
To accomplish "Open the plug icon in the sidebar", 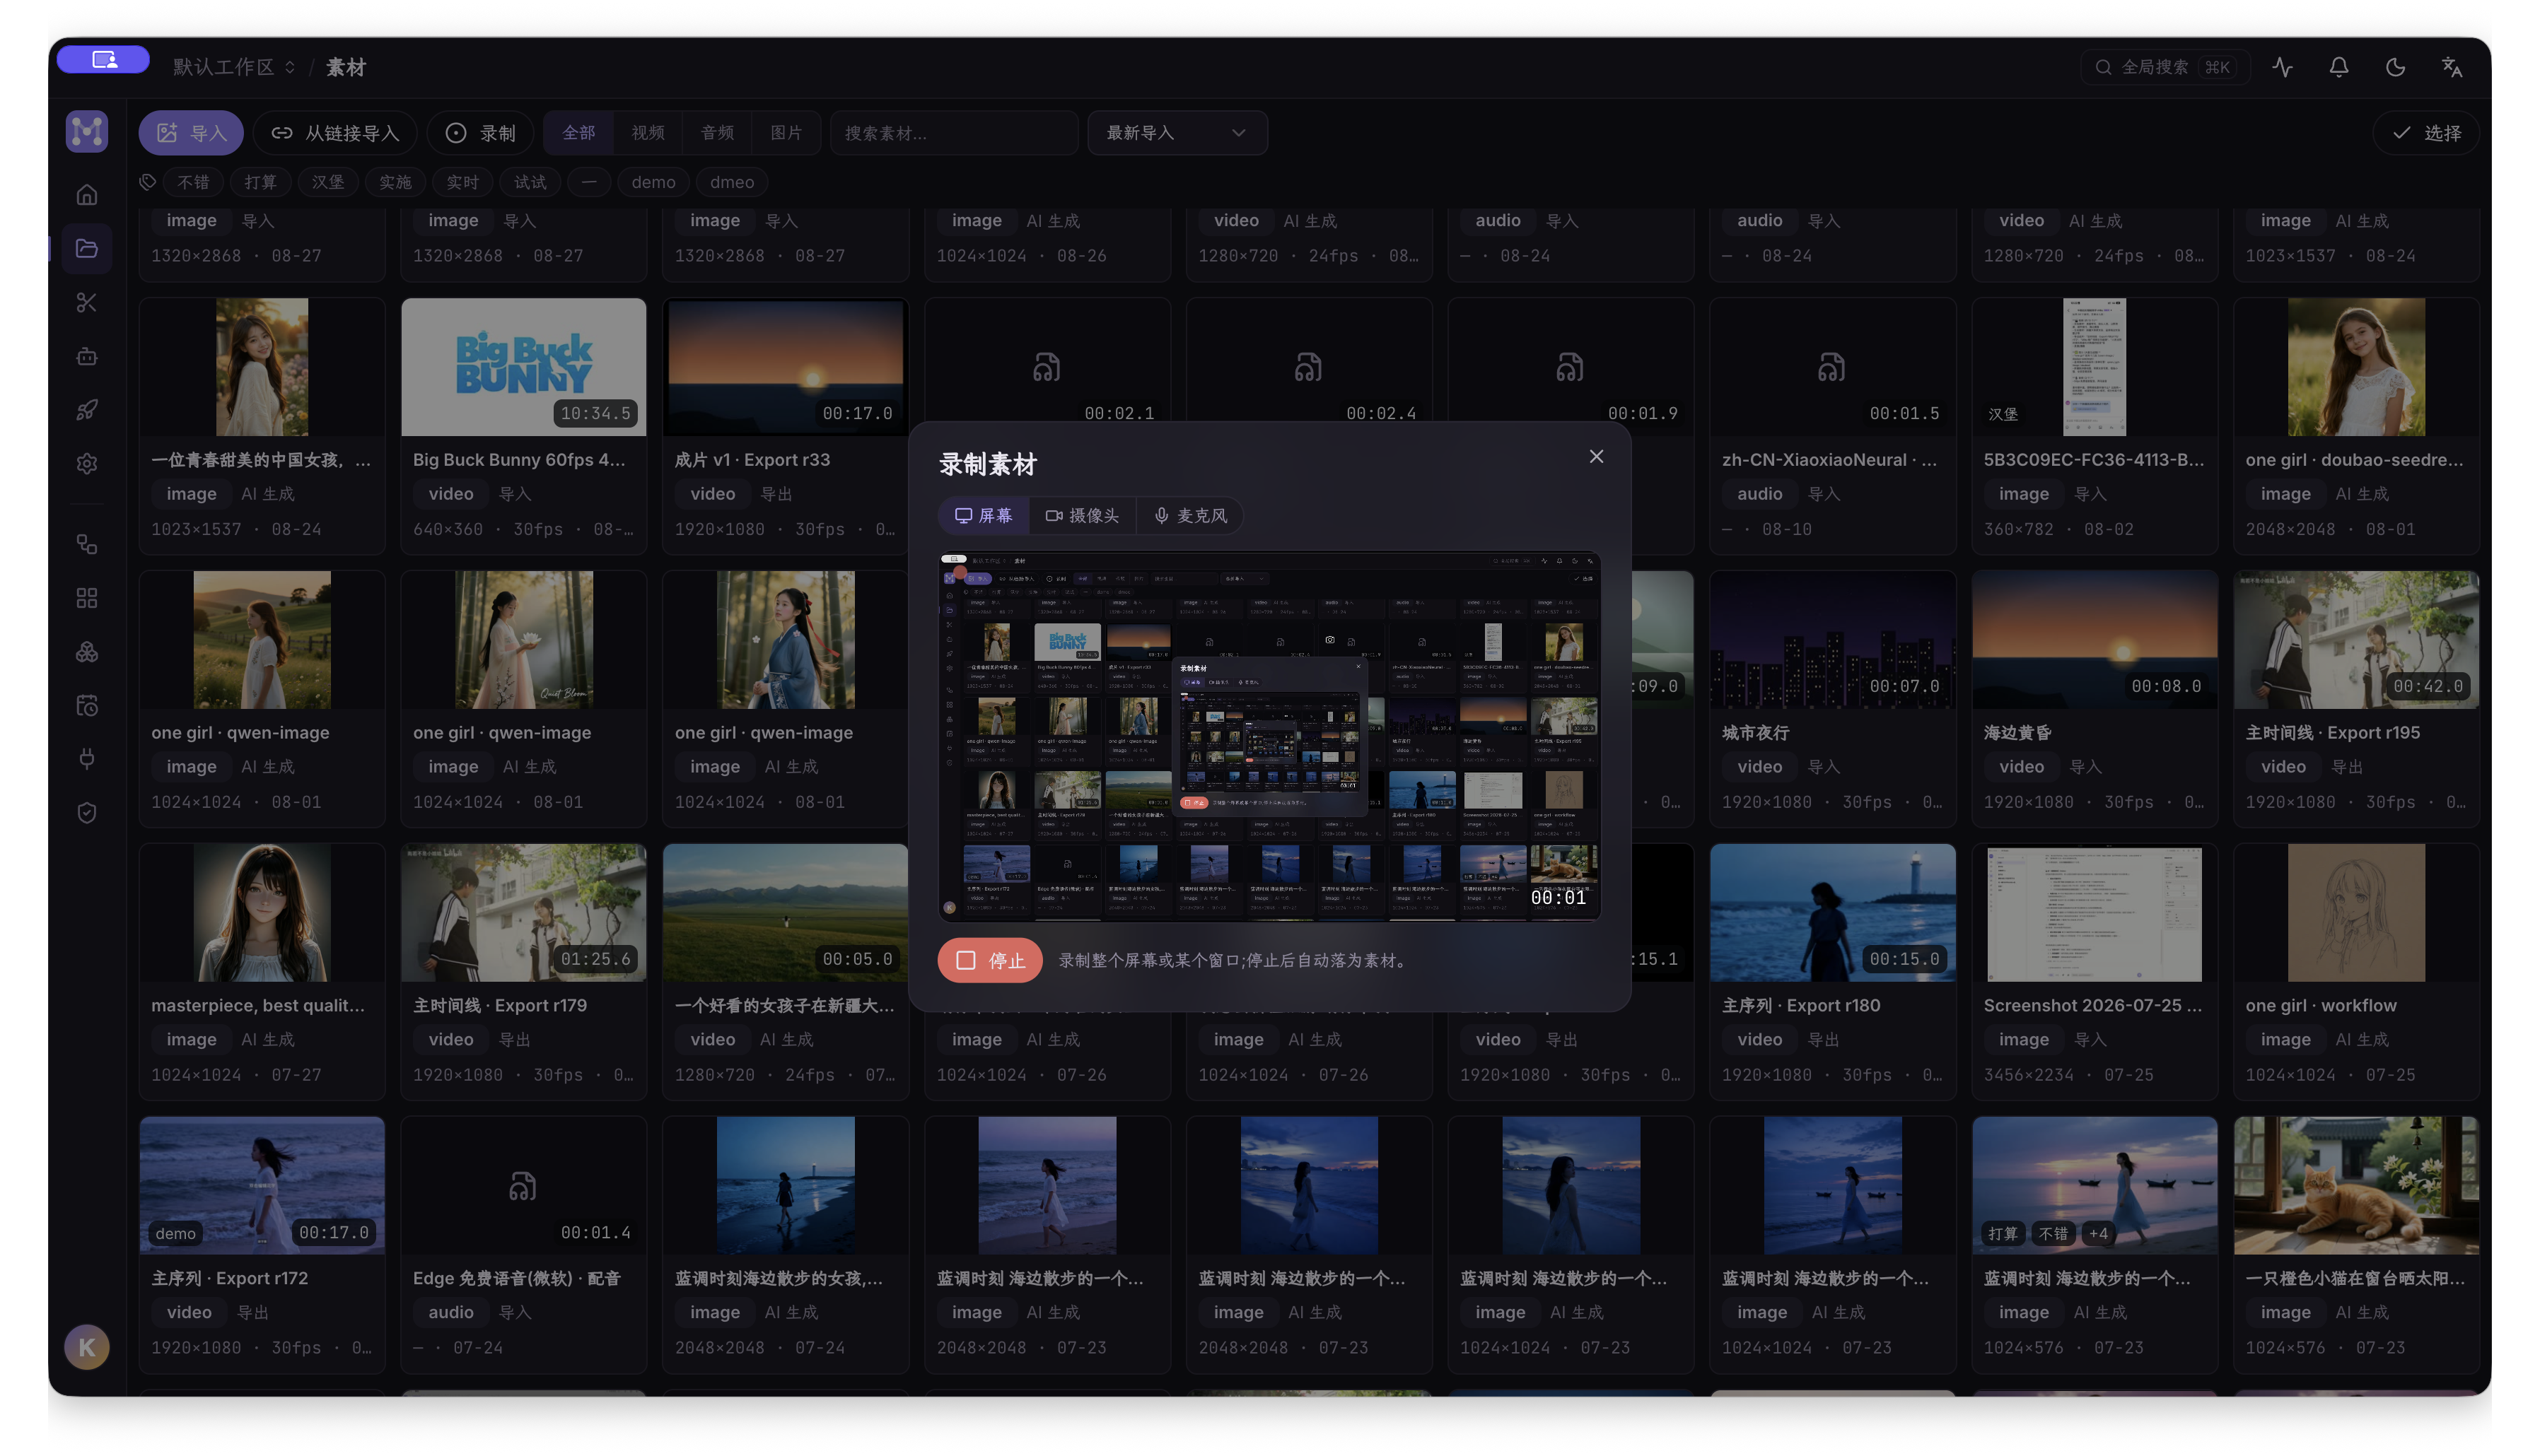I will pyautogui.click(x=87, y=759).
